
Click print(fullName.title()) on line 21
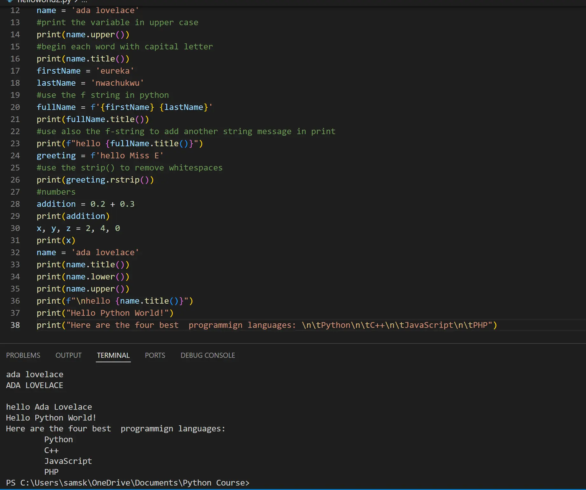coord(93,119)
